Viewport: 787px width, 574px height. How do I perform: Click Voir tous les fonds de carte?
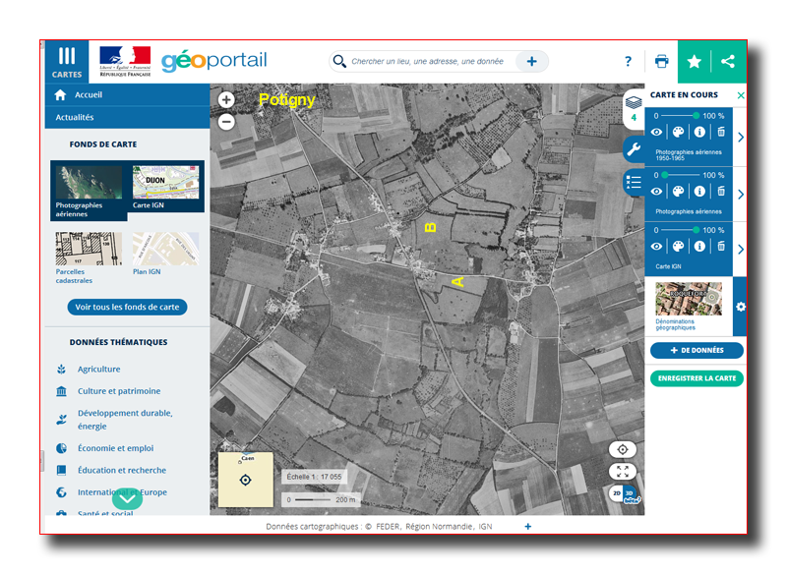click(x=127, y=308)
